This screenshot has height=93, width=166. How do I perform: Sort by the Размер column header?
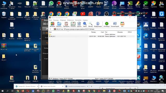point(93,32)
